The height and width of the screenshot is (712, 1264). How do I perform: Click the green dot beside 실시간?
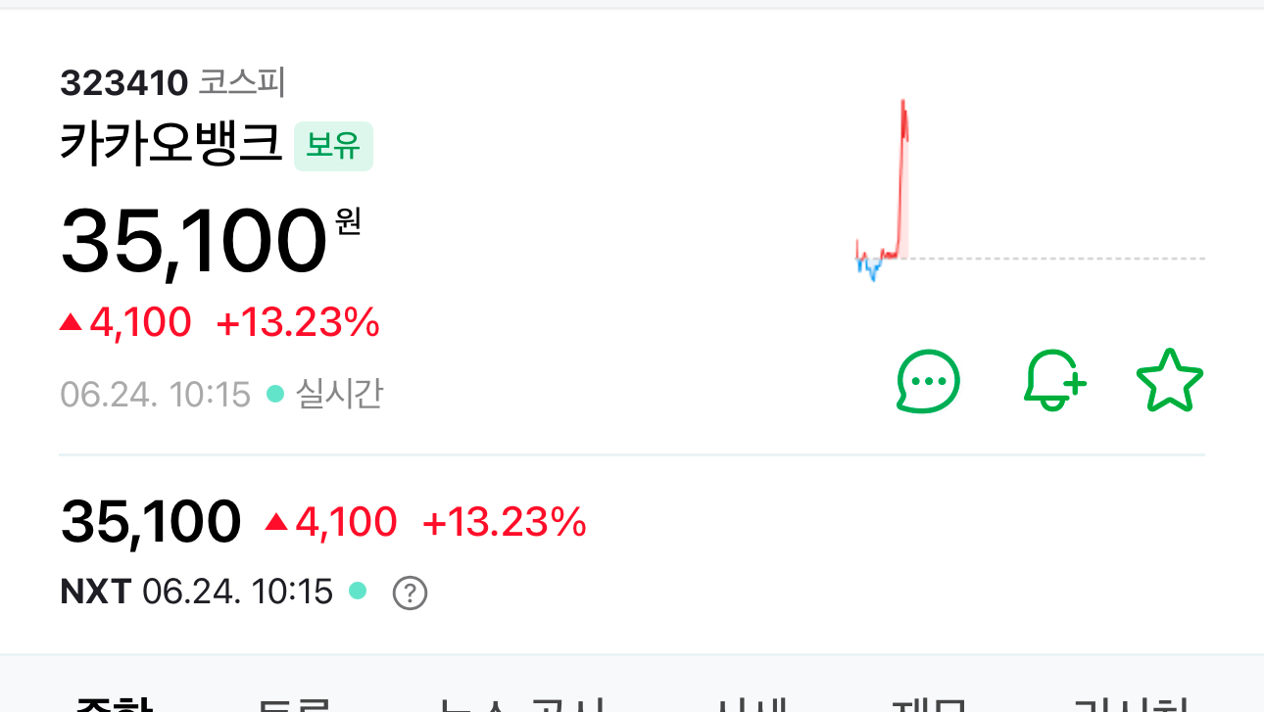coord(275,395)
